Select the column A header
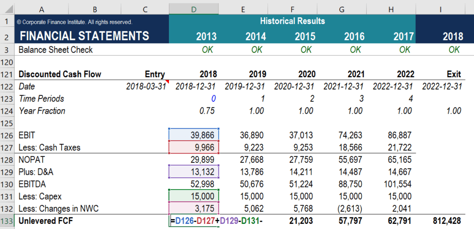474x229 pixels. [42, 9]
